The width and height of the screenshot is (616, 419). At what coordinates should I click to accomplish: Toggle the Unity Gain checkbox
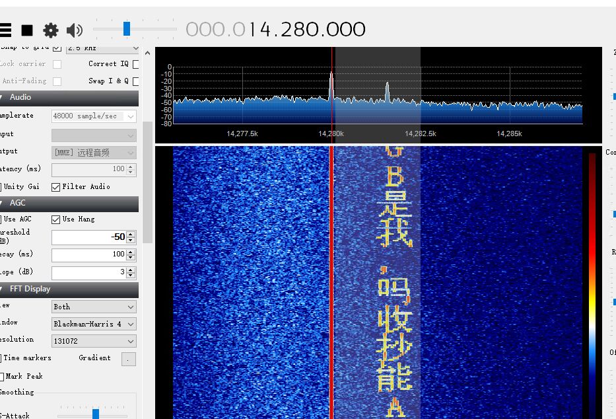(1, 187)
